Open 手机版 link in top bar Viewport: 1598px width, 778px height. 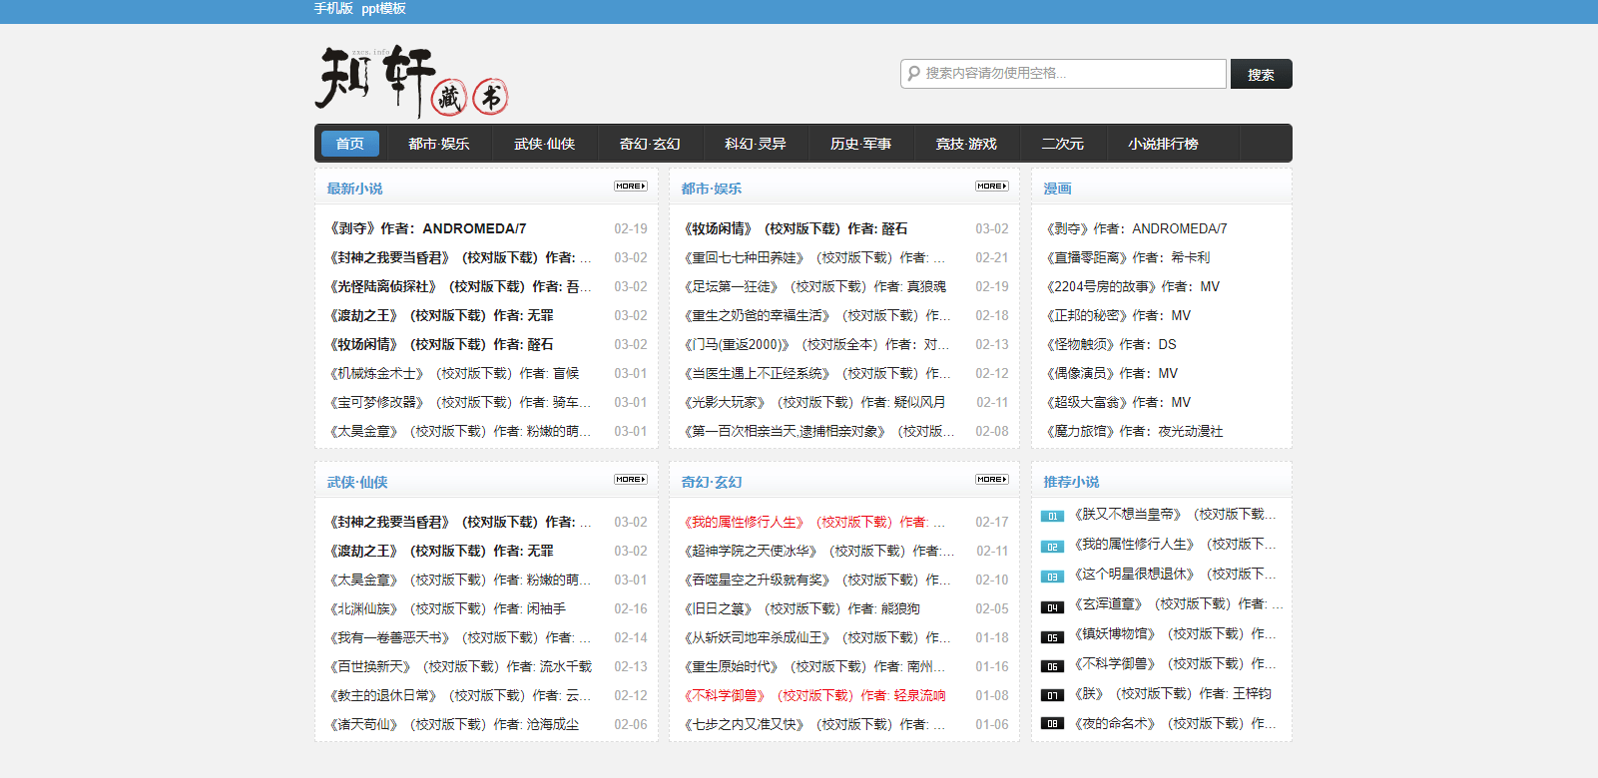click(x=333, y=8)
